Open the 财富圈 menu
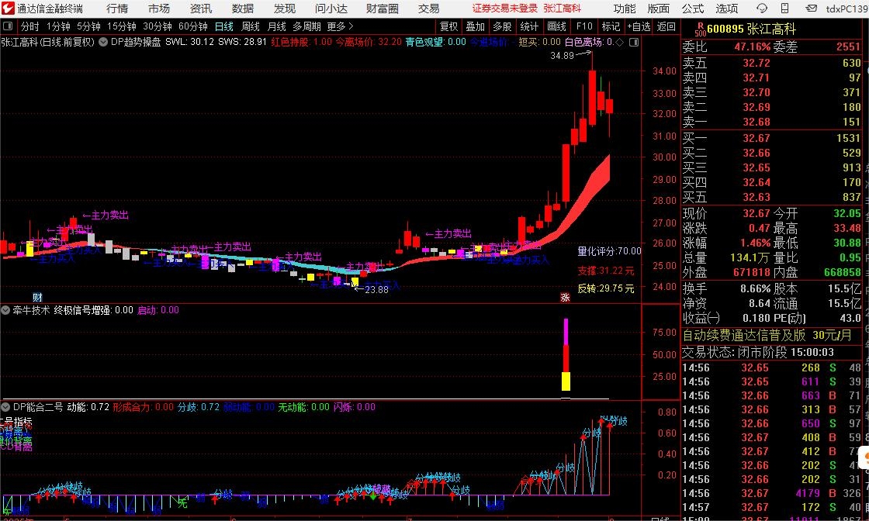This screenshot has width=869, height=521. click(x=383, y=9)
